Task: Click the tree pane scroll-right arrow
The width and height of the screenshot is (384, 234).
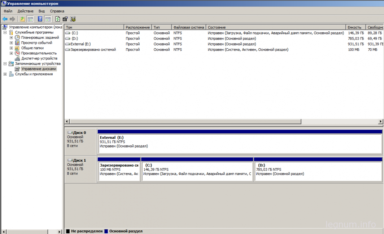Action: point(60,231)
